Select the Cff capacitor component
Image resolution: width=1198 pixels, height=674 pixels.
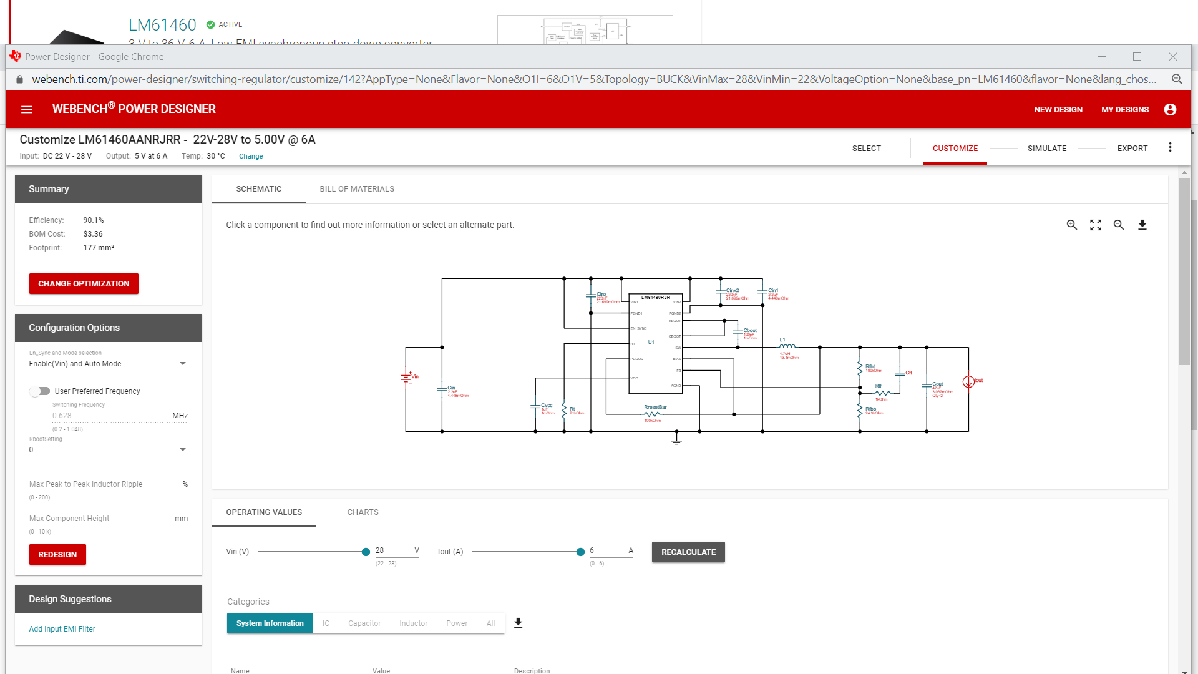point(900,373)
